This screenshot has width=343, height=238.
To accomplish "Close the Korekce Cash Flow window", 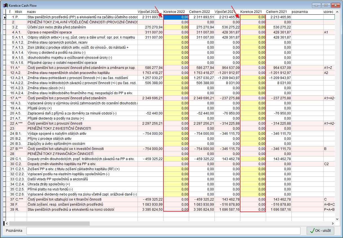I will coord(335,5).
